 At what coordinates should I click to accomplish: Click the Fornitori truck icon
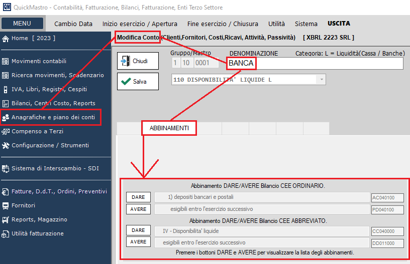pyautogui.click(x=6, y=206)
